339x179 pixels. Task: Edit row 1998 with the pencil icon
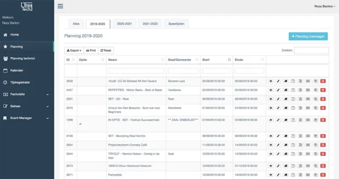pos(278,120)
